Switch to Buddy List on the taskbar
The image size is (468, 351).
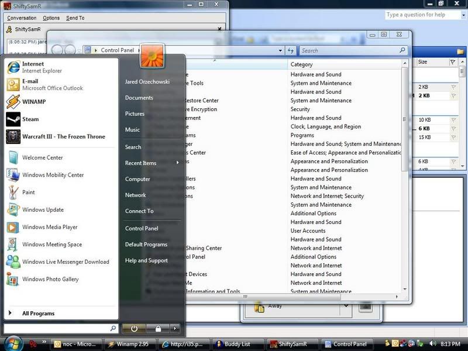tap(238, 344)
